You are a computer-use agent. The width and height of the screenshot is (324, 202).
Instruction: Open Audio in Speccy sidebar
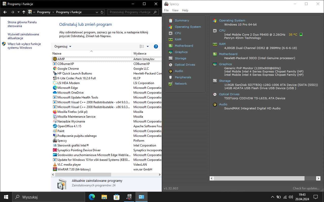click(x=179, y=71)
